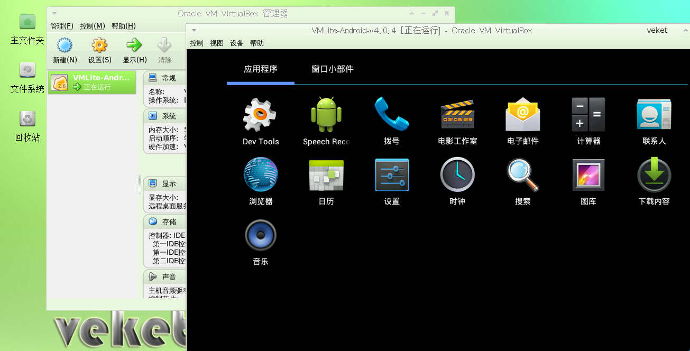Image resolution: width=690 pixels, height=351 pixels.
Task: Switch to the 窗口小部件 widgets tab
Action: pyautogui.click(x=332, y=69)
